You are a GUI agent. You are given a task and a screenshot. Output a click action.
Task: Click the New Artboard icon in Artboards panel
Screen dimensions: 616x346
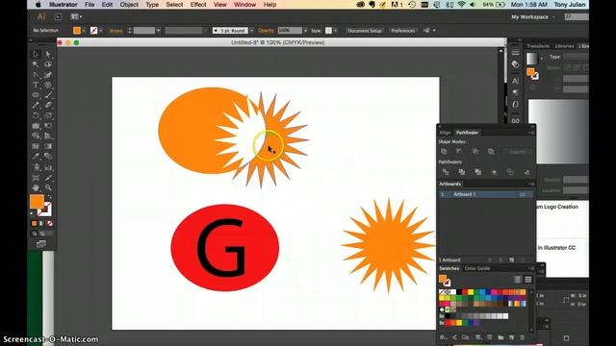(511, 259)
